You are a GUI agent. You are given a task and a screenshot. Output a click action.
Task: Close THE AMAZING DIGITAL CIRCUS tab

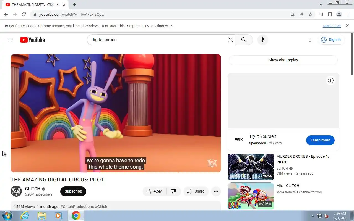(x=64, y=5)
